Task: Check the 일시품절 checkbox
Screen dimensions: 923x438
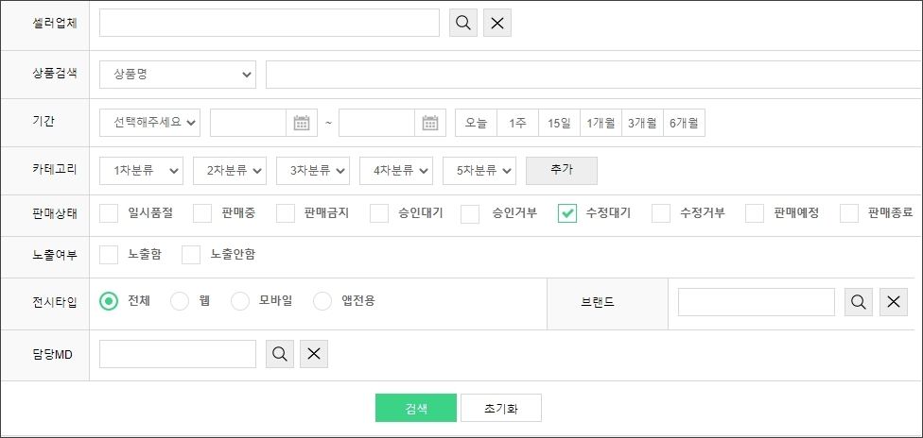Action: tap(109, 213)
